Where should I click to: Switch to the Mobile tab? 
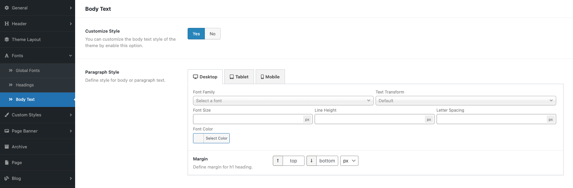270,77
